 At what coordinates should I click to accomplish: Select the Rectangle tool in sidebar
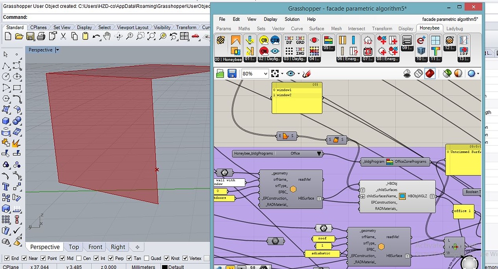pos(17,88)
